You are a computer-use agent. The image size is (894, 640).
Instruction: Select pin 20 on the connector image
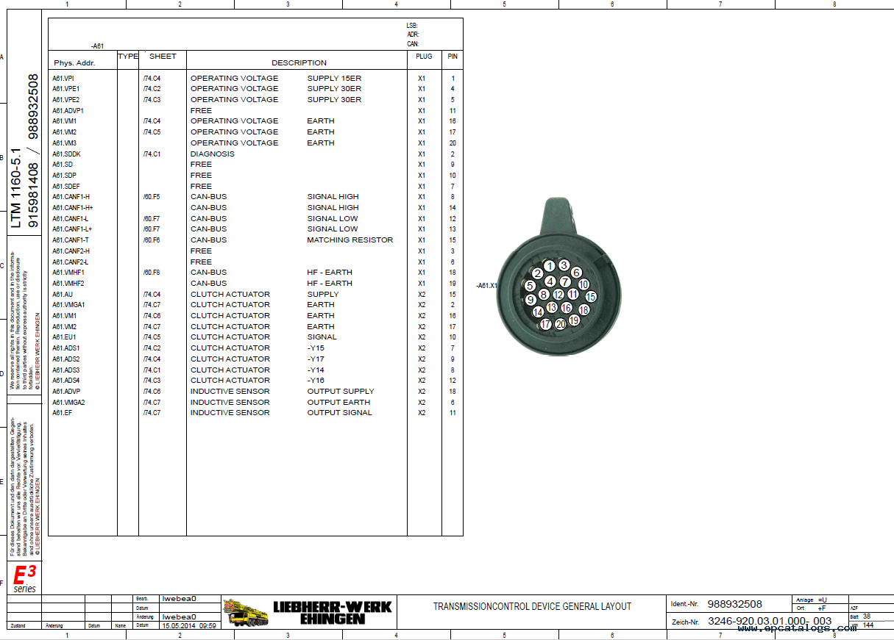click(560, 324)
